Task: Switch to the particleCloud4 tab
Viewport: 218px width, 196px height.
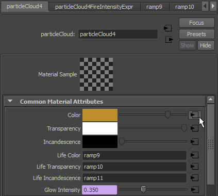Action: tap(25, 7)
